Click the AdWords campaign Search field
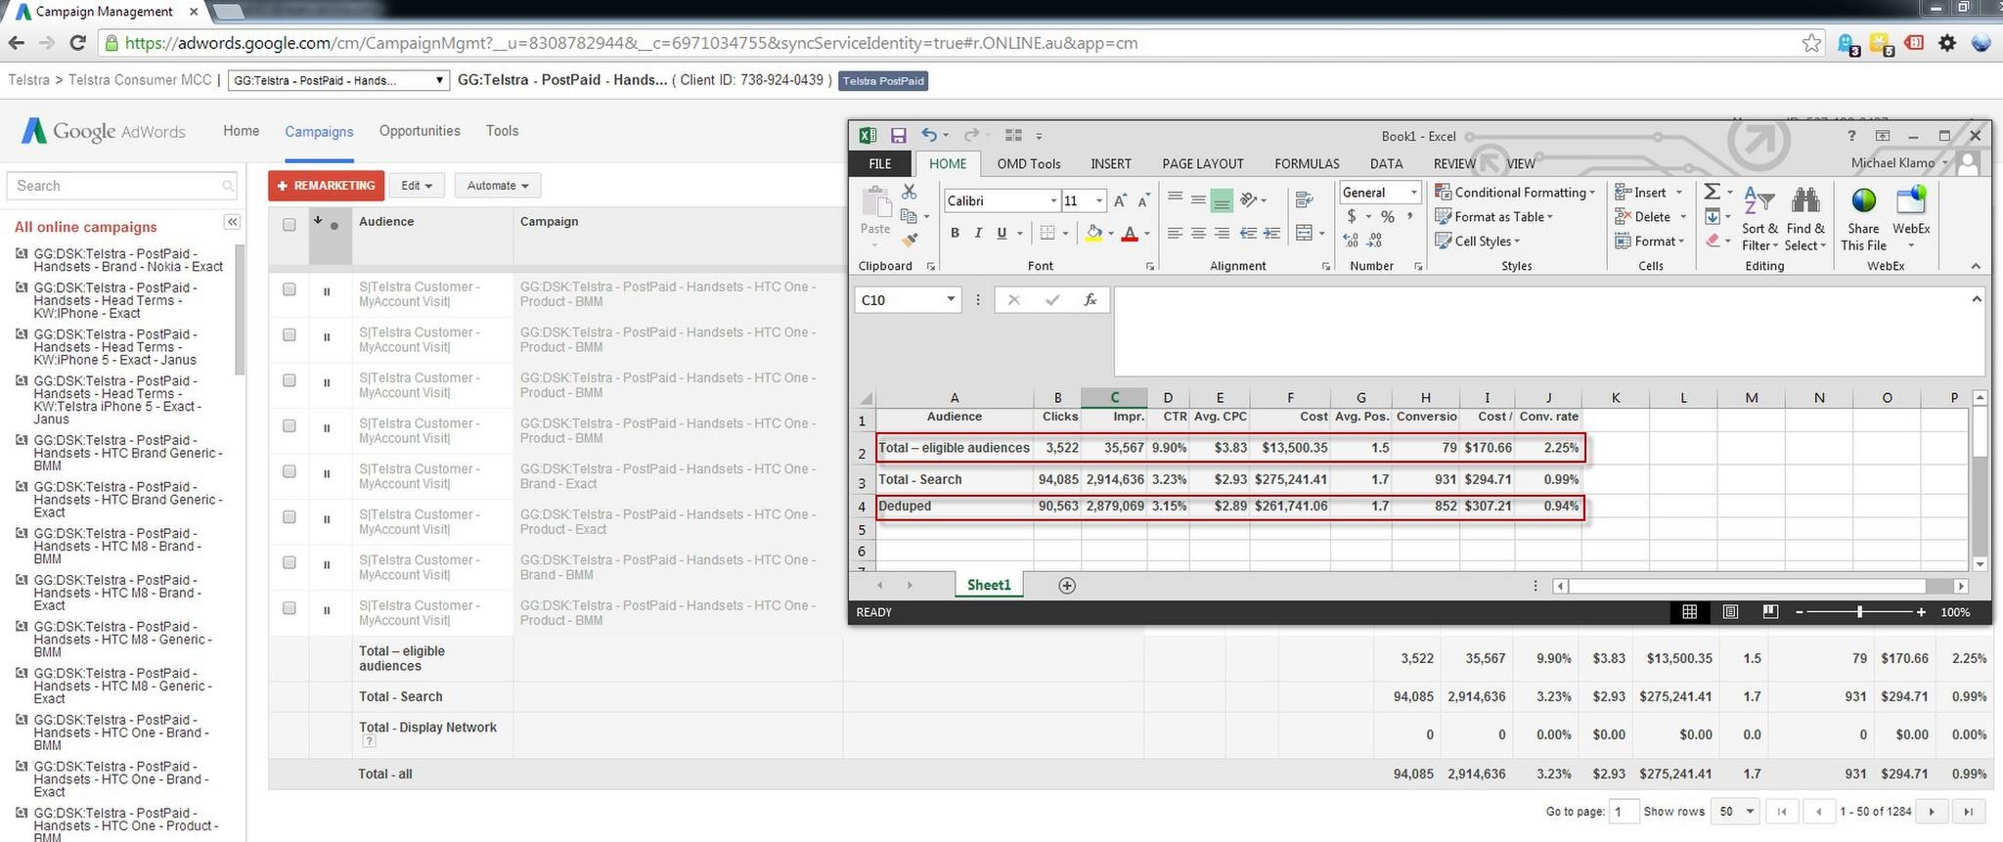This screenshot has width=2003, height=842. click(x=122, y=186)
